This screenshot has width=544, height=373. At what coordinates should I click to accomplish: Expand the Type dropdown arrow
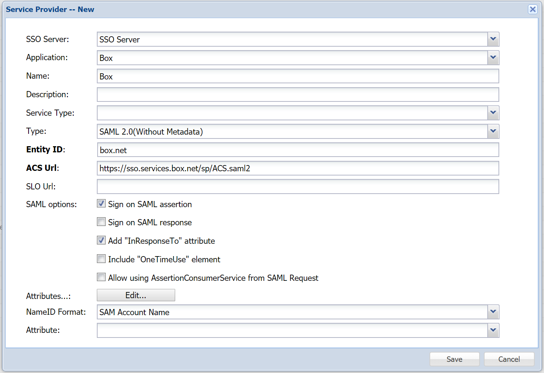[493, 132]
